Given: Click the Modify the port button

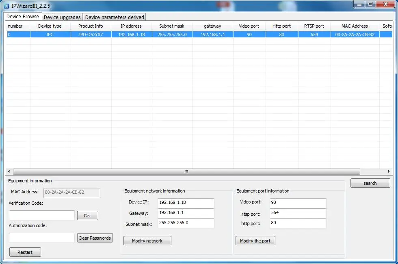Looking at the screenshot, I should 255,240.
